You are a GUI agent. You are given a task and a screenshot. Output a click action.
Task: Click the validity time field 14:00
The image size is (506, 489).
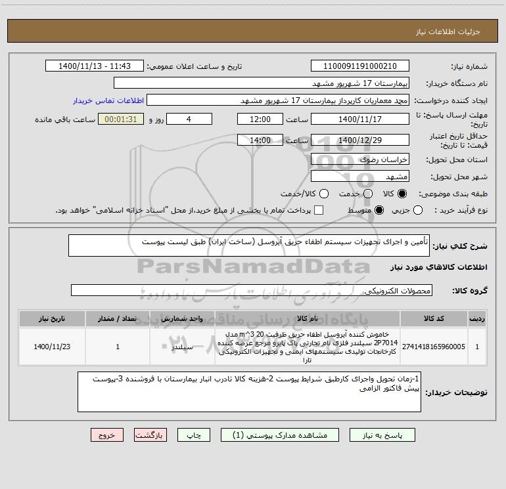click(260, 140)
